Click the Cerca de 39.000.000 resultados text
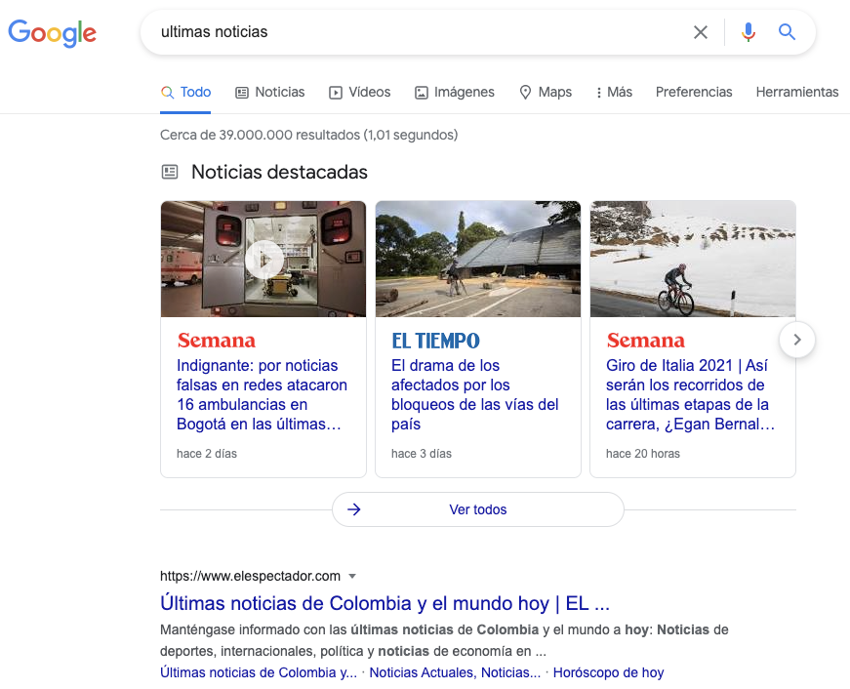This screenshot has width=850, height=689. tap(309, 135)
